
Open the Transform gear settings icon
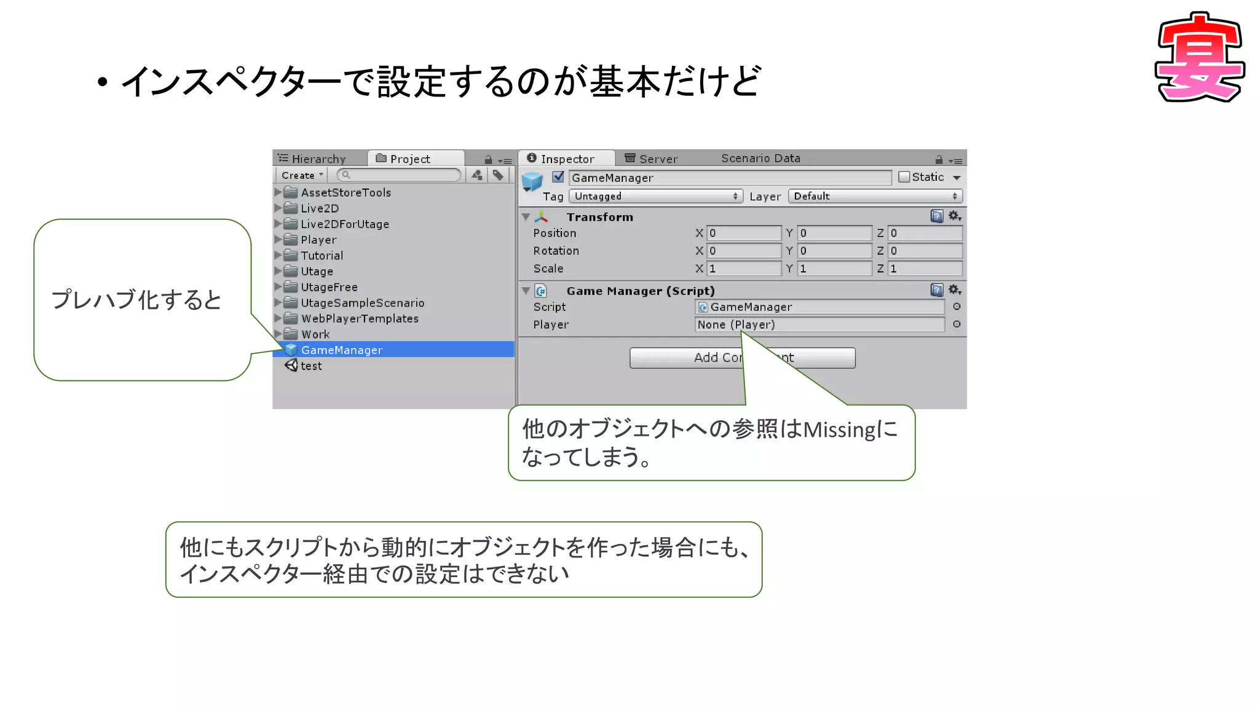click(954, 216)
